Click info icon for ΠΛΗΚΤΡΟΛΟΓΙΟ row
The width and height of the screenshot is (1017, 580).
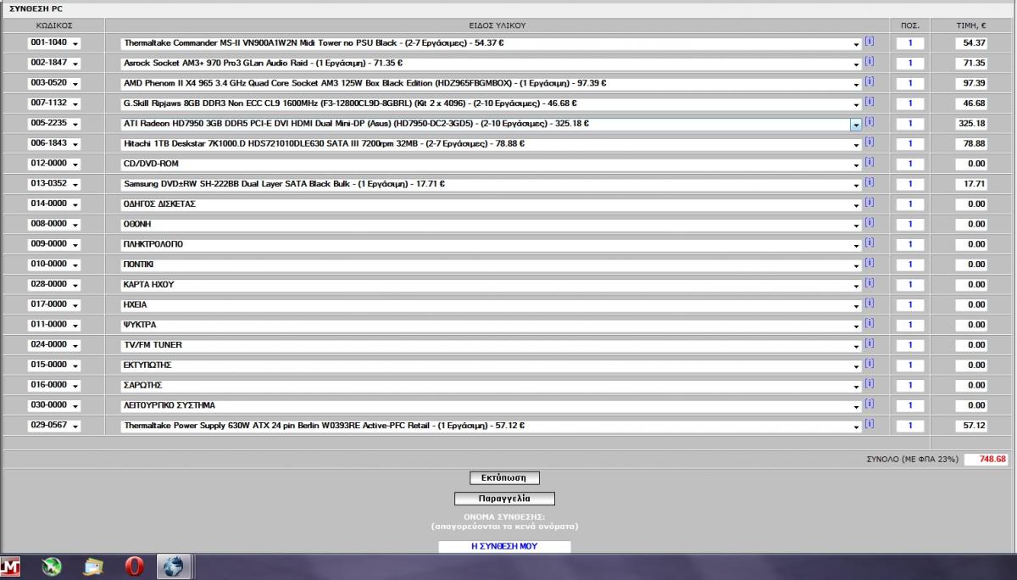point(869,243)
